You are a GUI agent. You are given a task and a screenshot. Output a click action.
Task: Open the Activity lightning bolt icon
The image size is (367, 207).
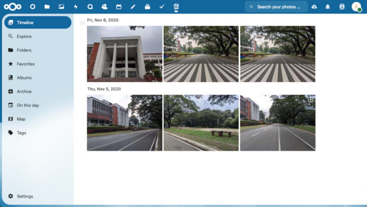76,7
